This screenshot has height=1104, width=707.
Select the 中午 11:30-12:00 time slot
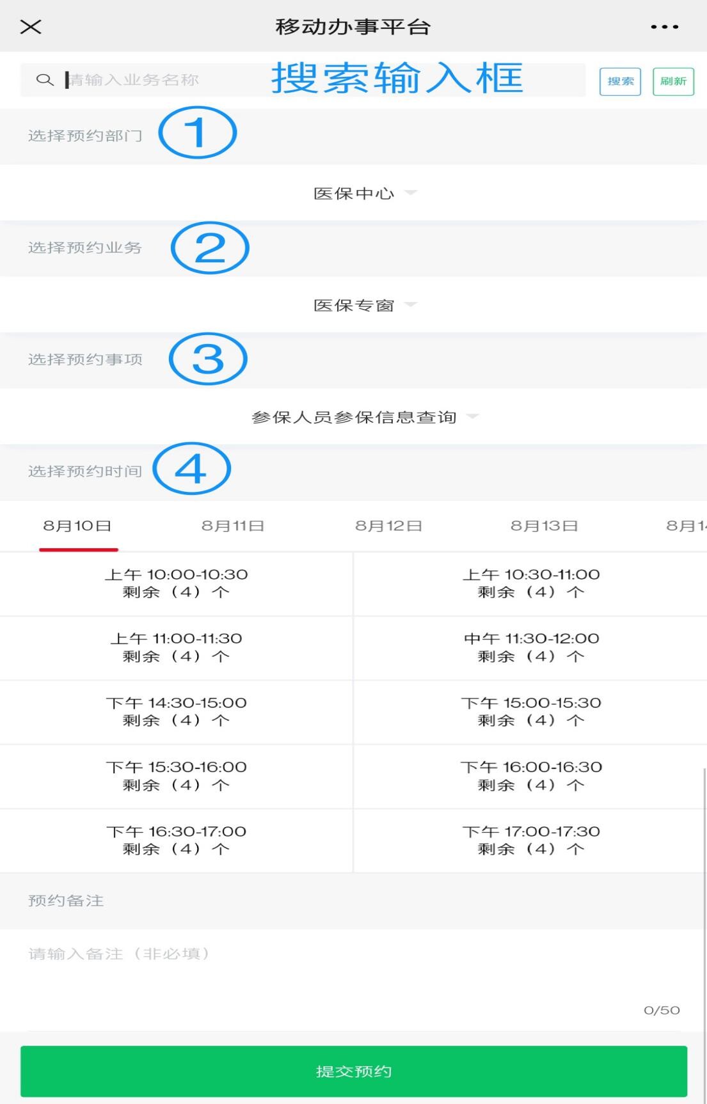tap(531, 647)
